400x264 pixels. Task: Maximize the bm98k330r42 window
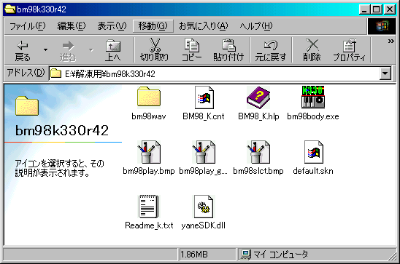point(376,9)
